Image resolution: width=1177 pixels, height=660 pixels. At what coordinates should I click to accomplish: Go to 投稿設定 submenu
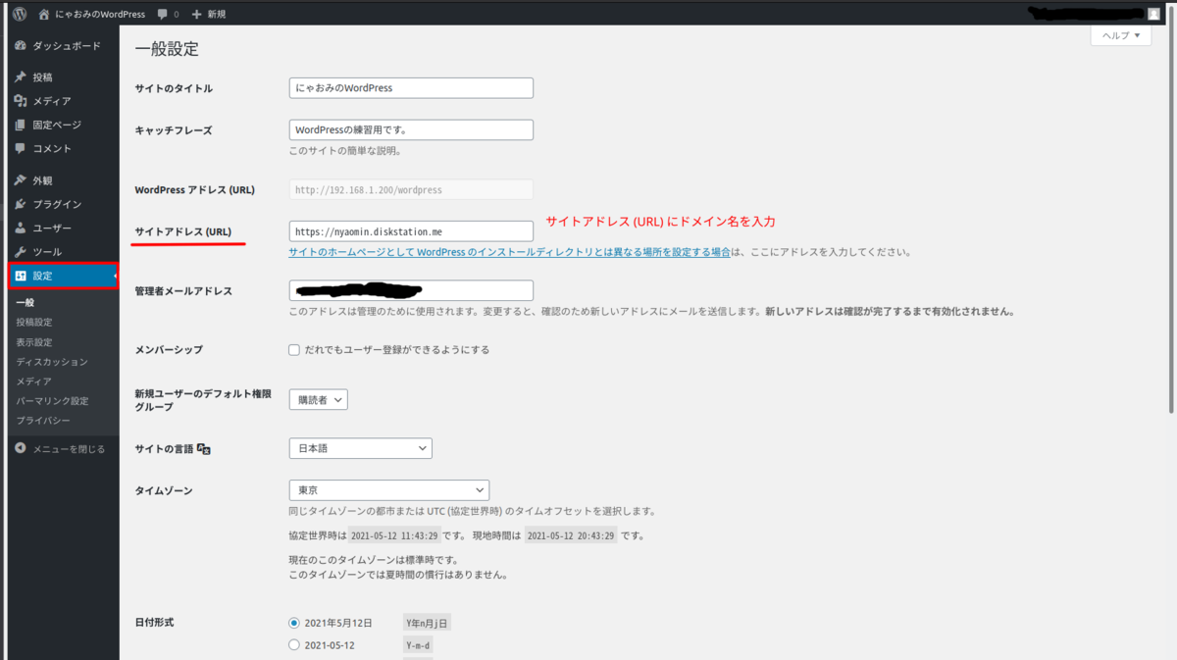(x=34, y=322)
